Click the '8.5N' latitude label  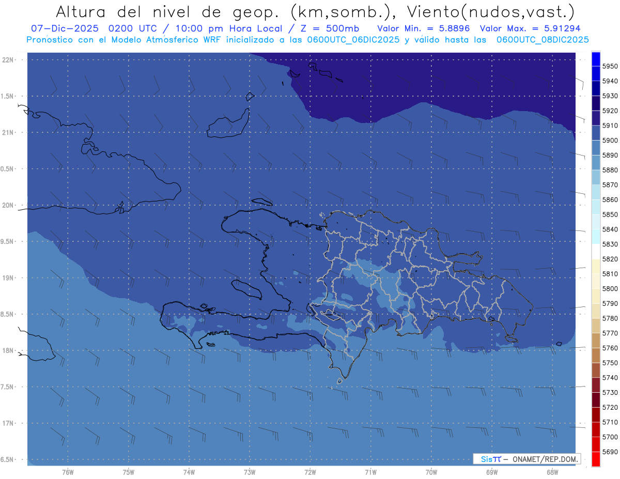8,314
